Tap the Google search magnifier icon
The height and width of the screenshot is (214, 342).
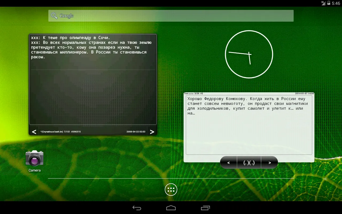point(54,16)
